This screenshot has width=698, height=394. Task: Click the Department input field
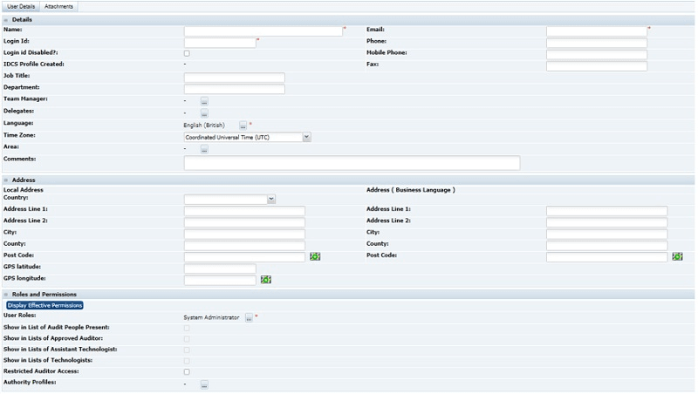[234, 89]
